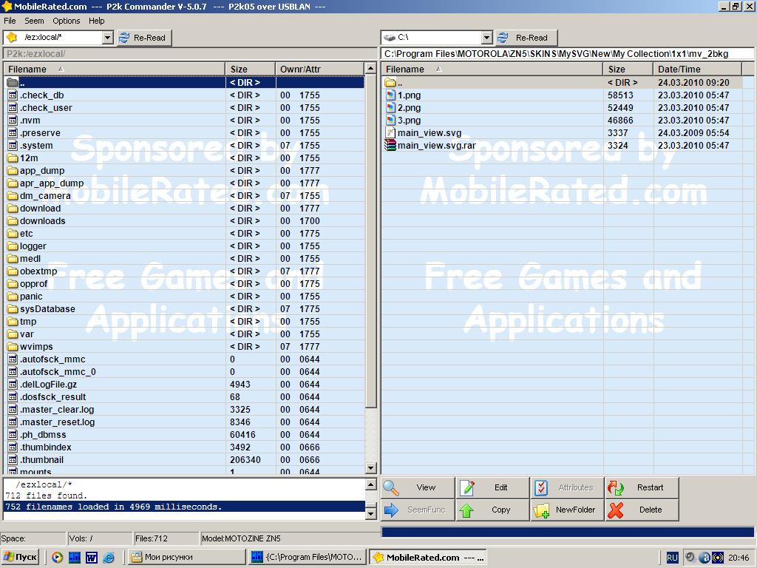Screen dimensions: 757x568
Task: Switch to Мои рисунки taskbar window
Action: [x=187, y=558]
